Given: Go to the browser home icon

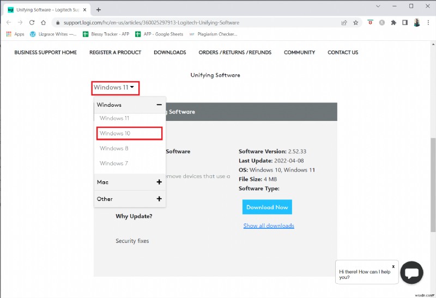Looking at the screenshot, I should pos(44,22).
